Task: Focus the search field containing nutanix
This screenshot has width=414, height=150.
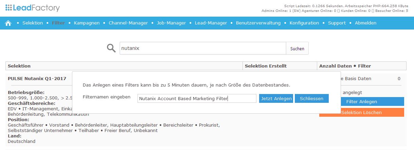Action: pos(203,49)
